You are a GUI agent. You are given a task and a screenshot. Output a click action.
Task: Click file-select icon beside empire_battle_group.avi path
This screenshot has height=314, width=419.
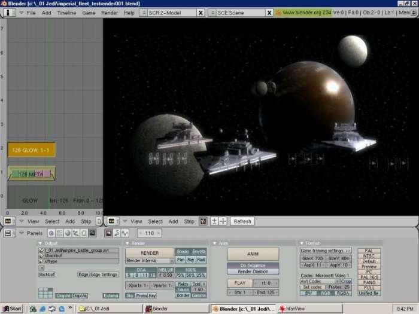(x=41, y=251)
